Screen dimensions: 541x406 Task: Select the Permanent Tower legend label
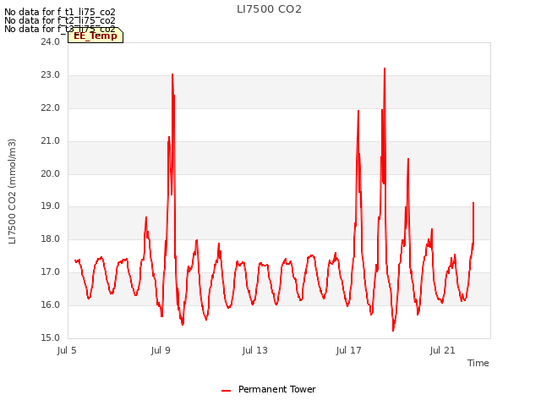point(276,389)
